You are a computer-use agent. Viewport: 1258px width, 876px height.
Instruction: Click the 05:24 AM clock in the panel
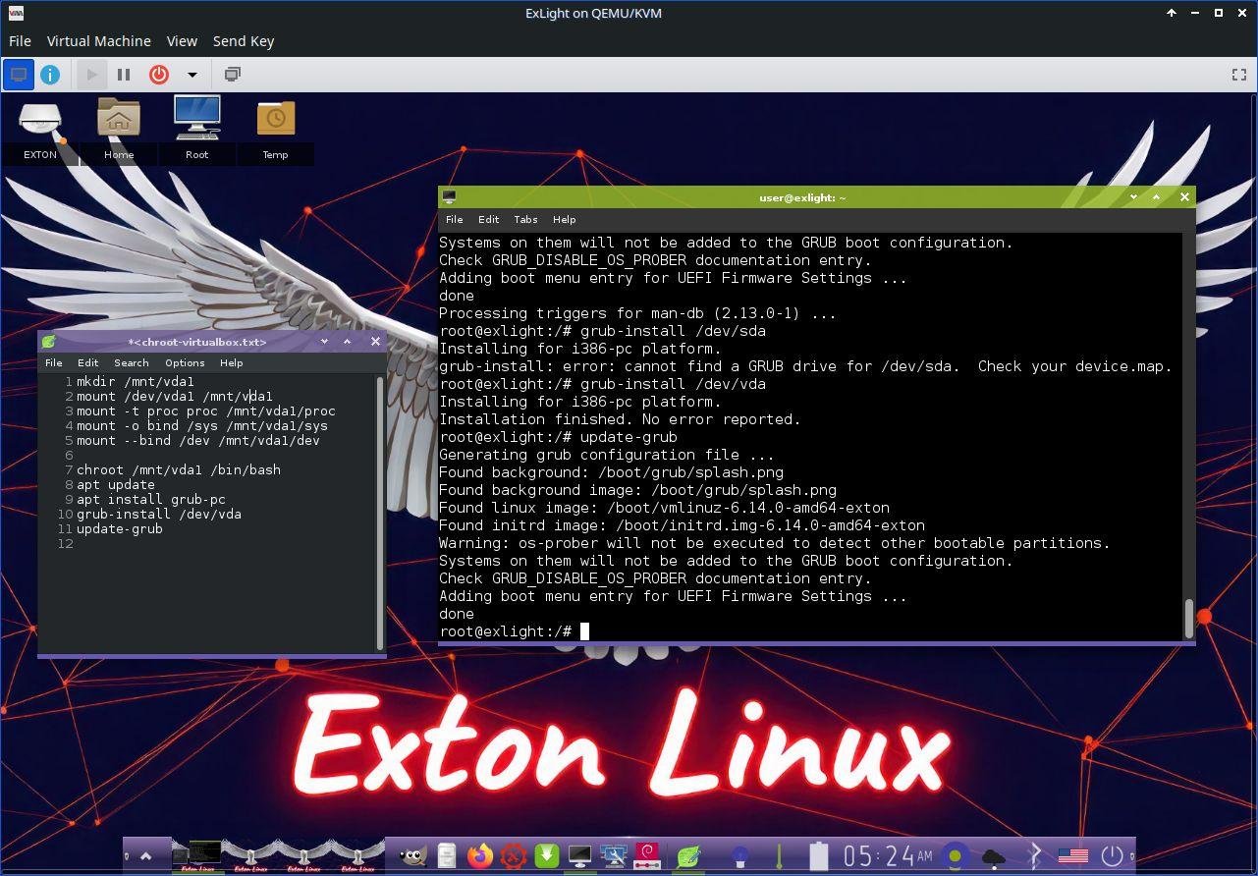888,856
